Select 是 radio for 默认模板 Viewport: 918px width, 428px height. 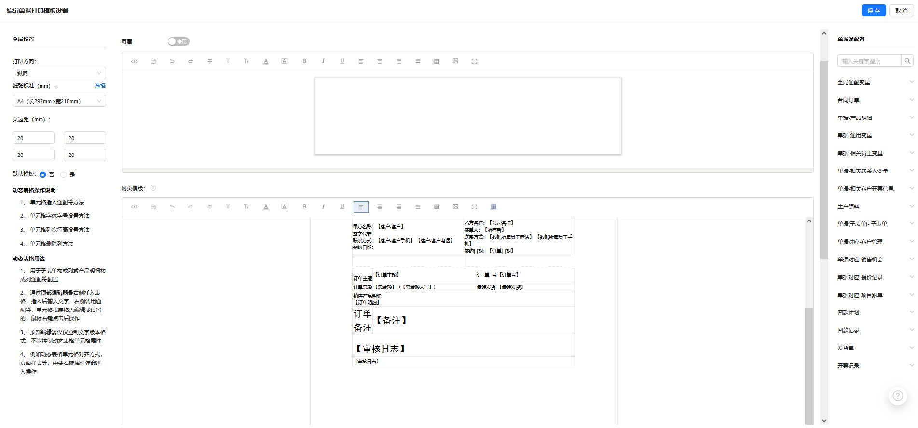click(64, 175)
